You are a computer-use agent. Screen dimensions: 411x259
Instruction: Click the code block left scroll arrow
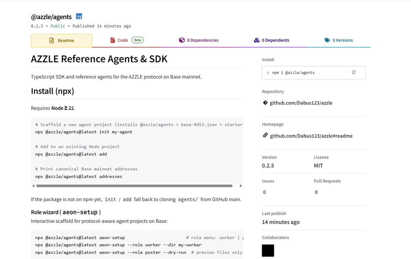coord(33,186)
